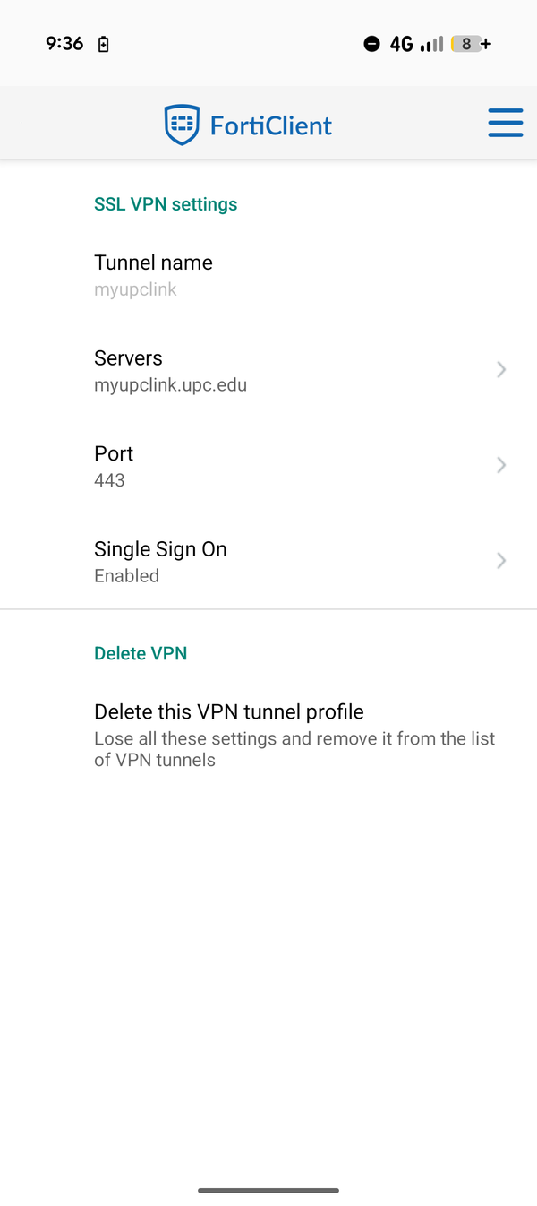The width and height of the screenshot is (537, 1206).
Task: Expand the Port row chevron
Action: click(501, 465)
